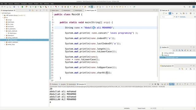Switch to Main9.java editor tab
The height and width of the screenshot is (110, 196).
(77, 10)
